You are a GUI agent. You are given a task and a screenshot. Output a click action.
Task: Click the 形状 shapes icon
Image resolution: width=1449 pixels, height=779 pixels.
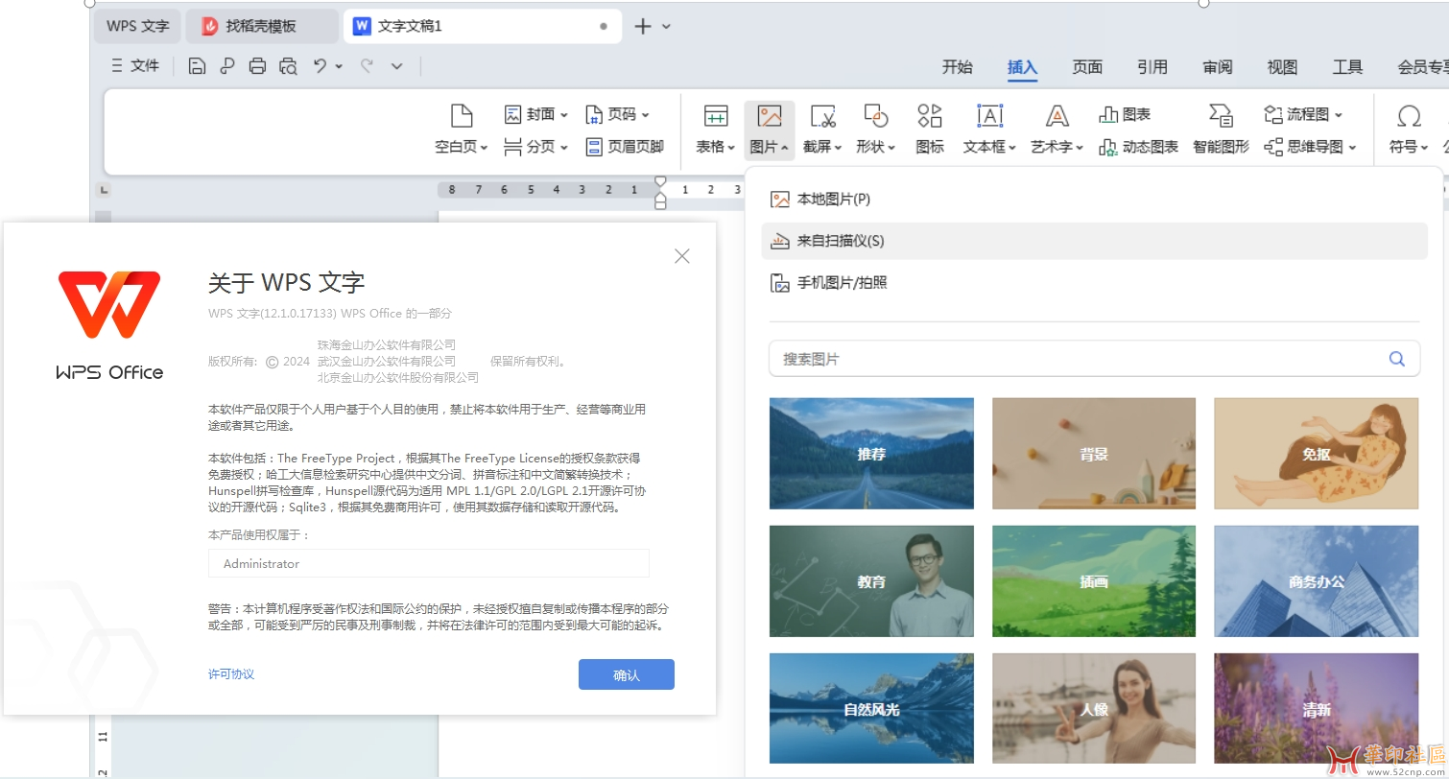(x=875, y=116)
